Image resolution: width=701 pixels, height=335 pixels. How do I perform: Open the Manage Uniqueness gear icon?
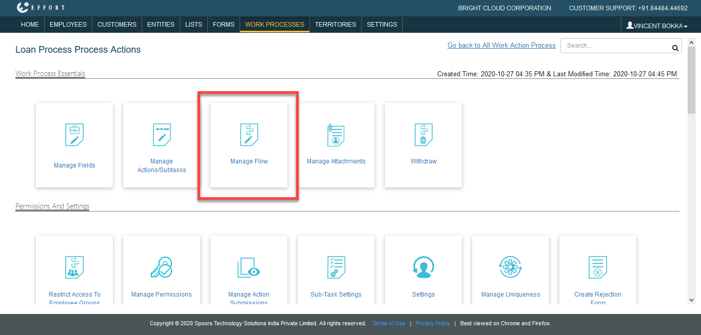511,267
